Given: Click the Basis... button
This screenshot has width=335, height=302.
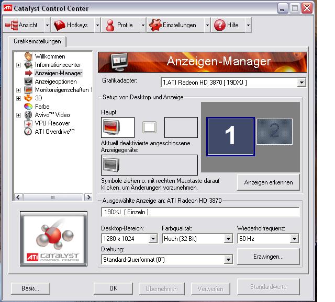Looking at the screenshot, I should [x=30, y=288].
